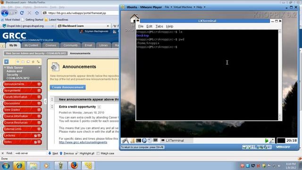Click the VMware taskbar icon
The image size is (302, 170).
coord(88,166)
